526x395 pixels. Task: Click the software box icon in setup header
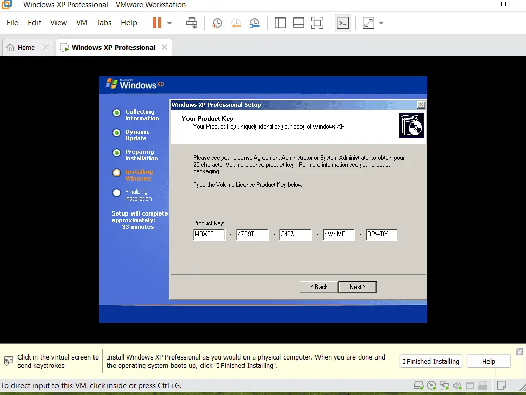pos(411,125)
